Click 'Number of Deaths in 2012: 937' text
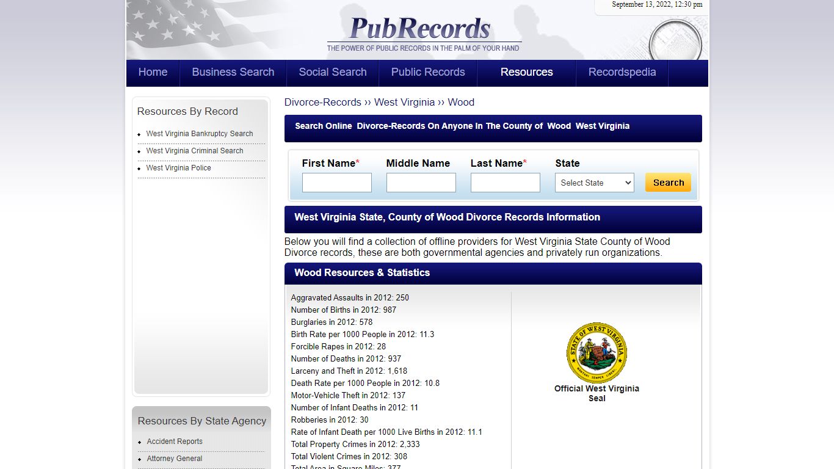The width and height of the screenshot is (834, 469). [x=346, y=359]
